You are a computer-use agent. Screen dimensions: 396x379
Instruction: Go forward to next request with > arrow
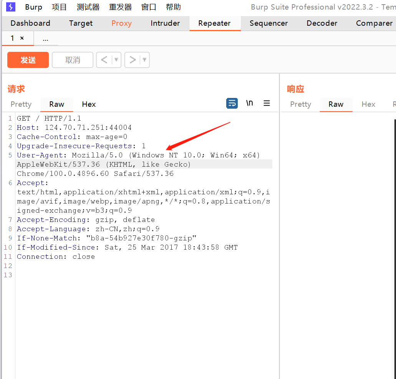[133, 60]
